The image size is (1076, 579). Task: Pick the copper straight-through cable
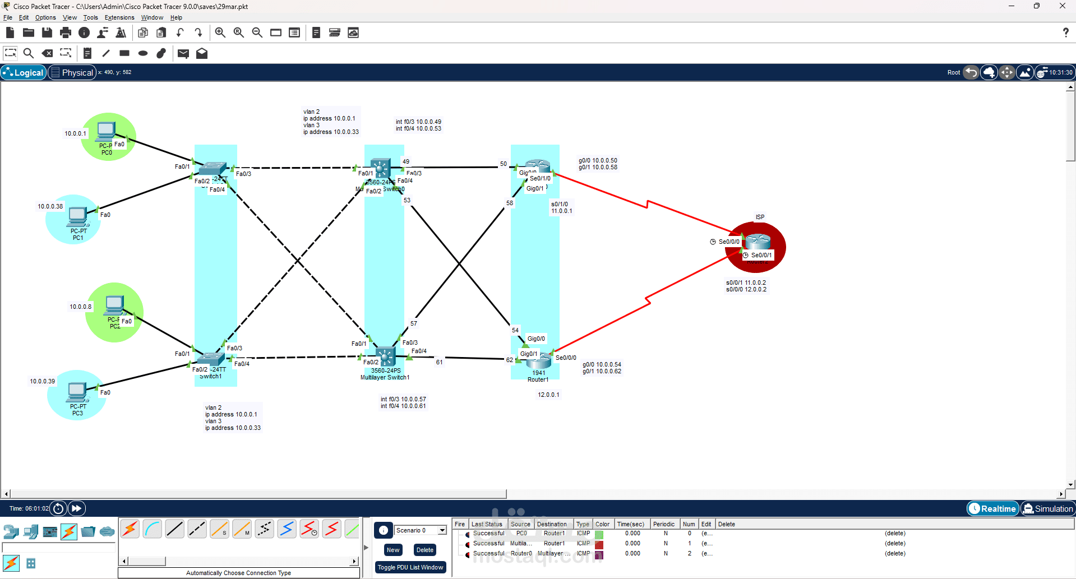[175, 529]
